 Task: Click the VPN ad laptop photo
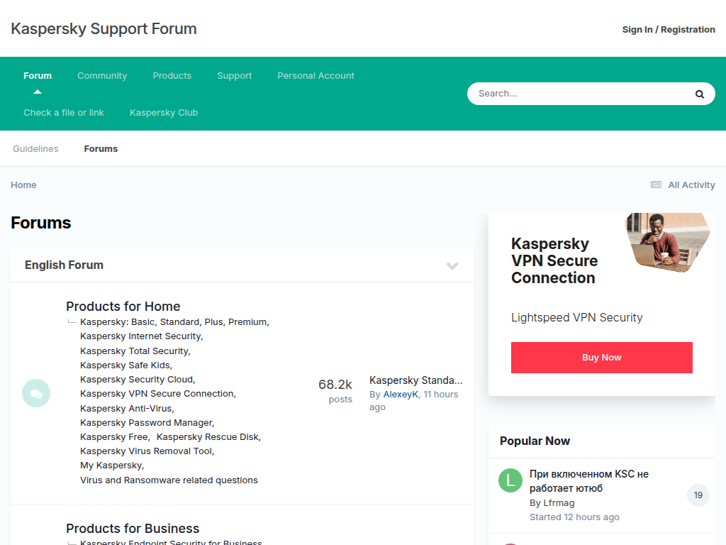665,241
